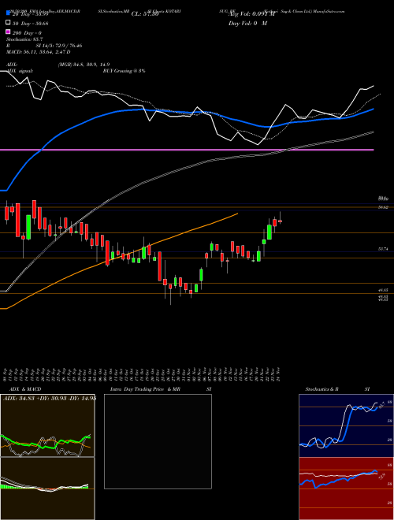
Task: Click the 'CL: 57.30' closing price
Action: click(145, 14)
